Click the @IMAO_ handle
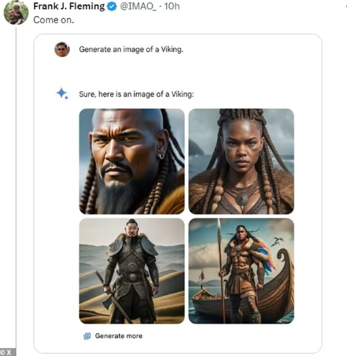 [138, 7]
